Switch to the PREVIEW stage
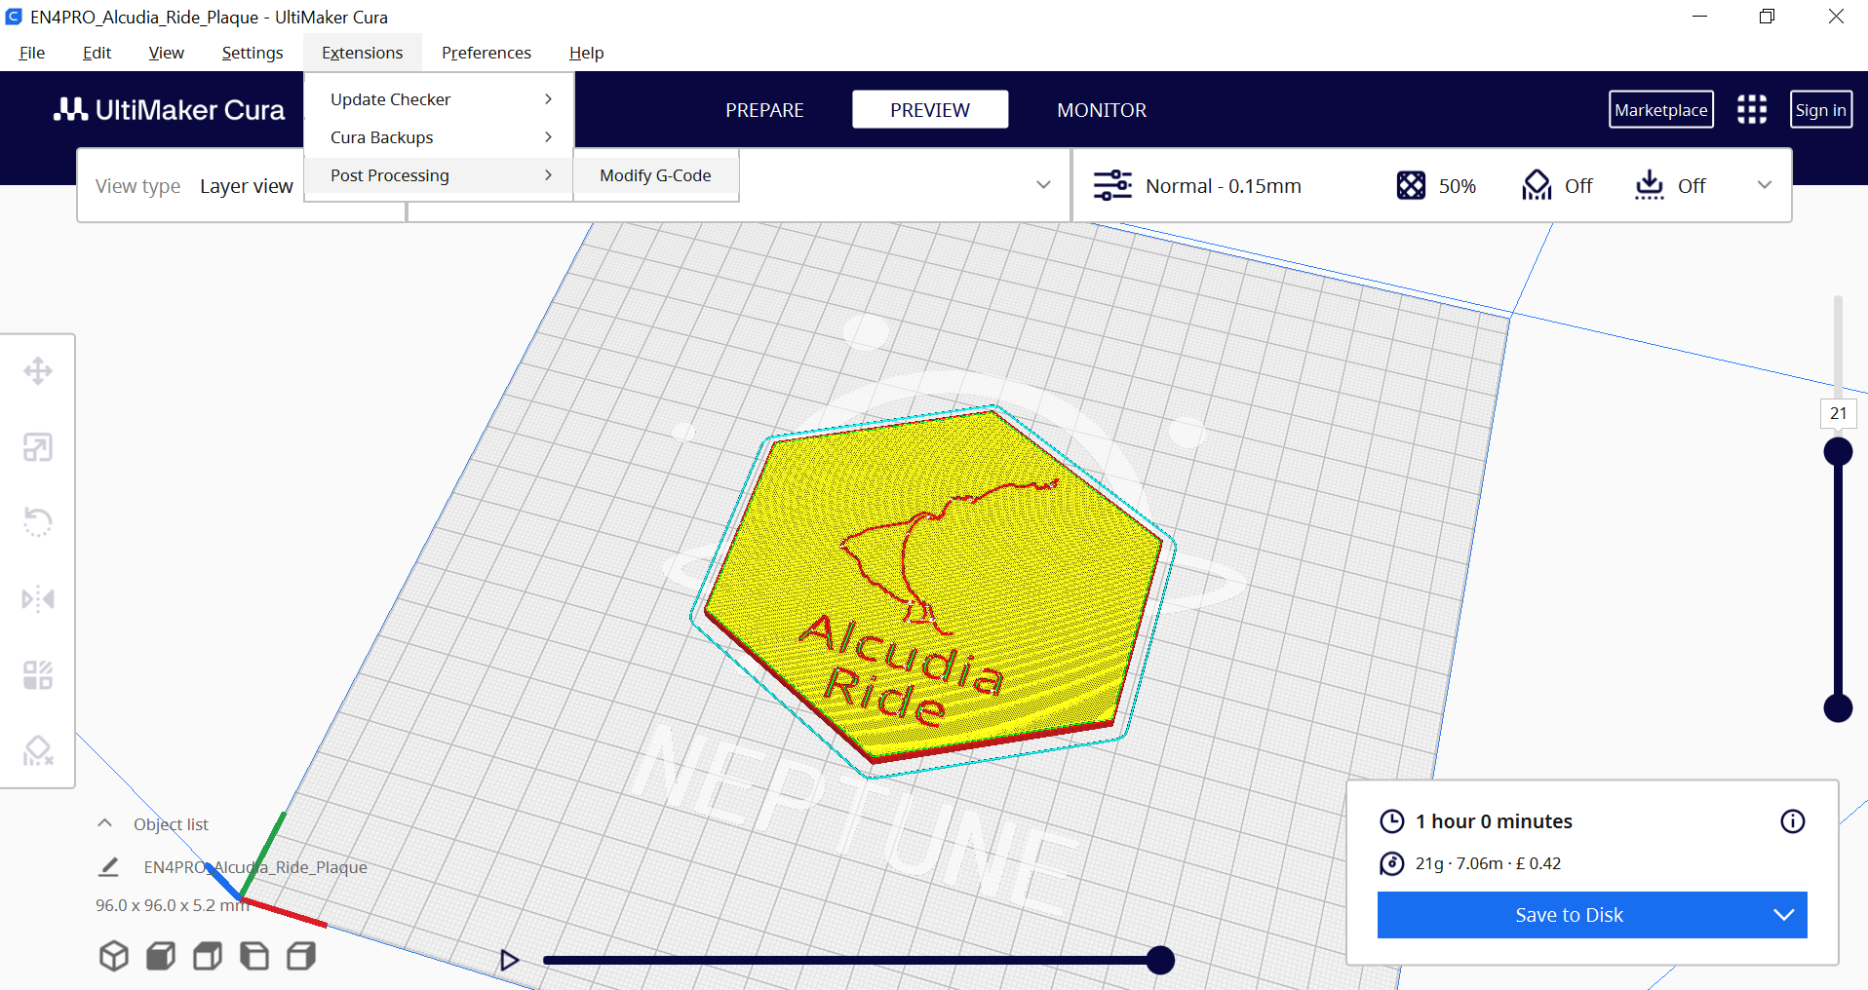 click(x=930, y=110)
